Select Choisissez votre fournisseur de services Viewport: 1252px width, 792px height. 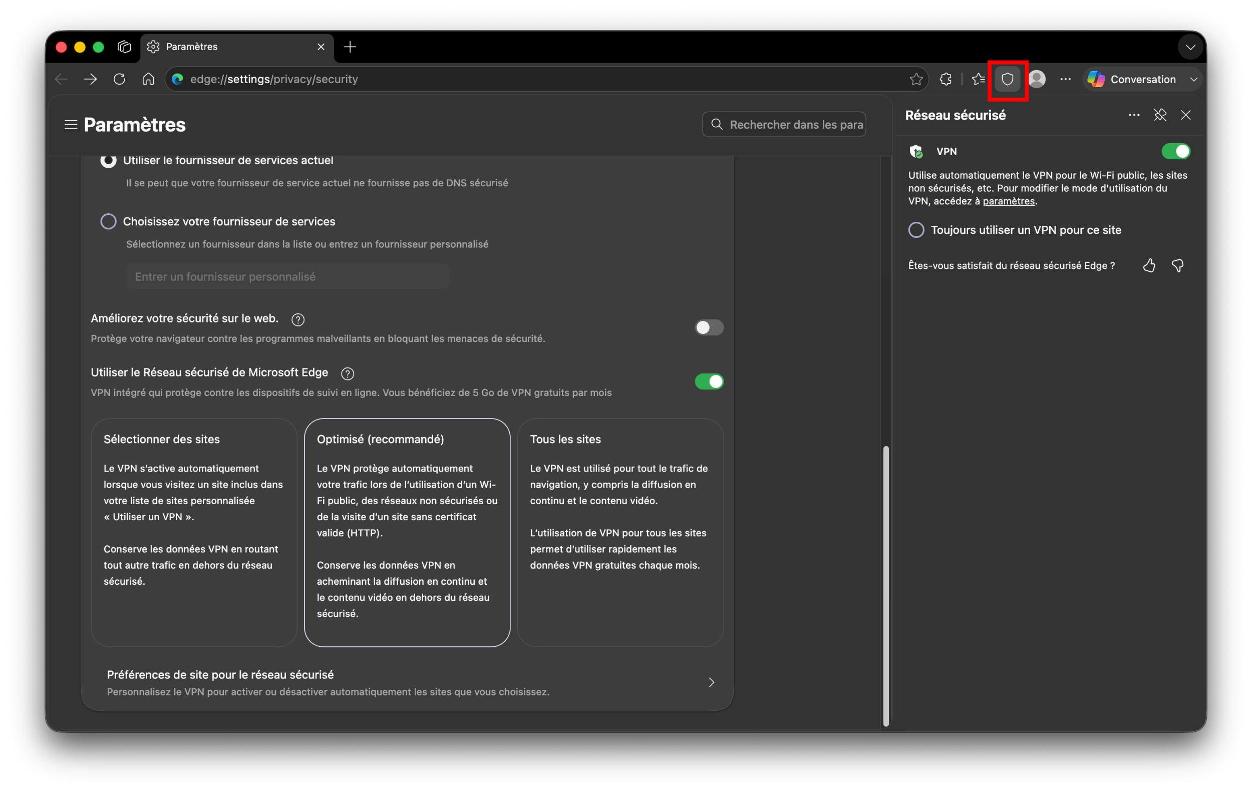[108, 221]
